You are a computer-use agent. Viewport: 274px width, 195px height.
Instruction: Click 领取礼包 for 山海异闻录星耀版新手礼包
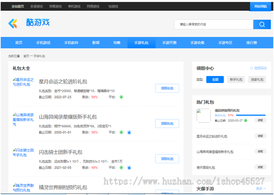click(x=167, y=123)
